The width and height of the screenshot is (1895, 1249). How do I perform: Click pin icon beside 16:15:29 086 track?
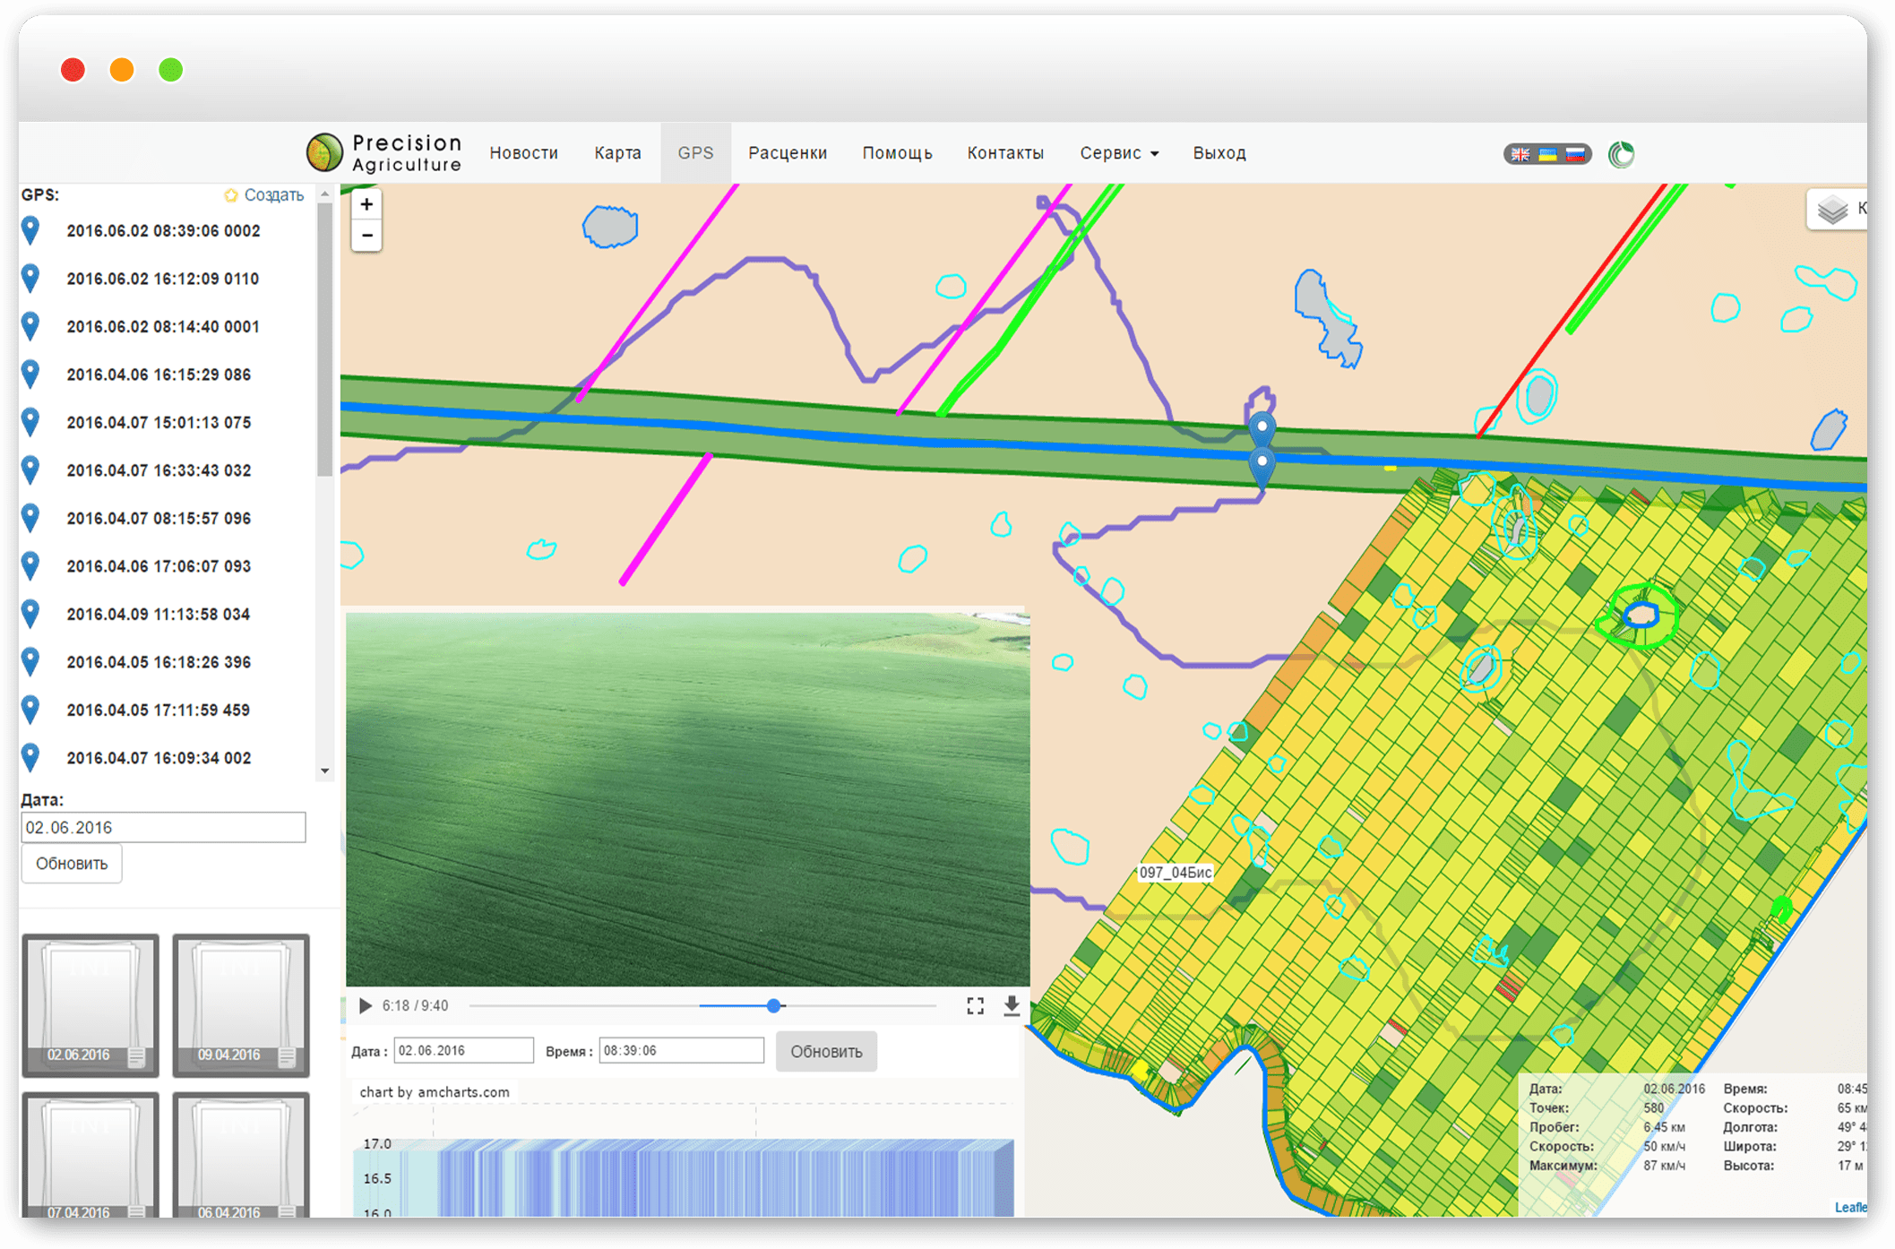[x=31, y=375]
